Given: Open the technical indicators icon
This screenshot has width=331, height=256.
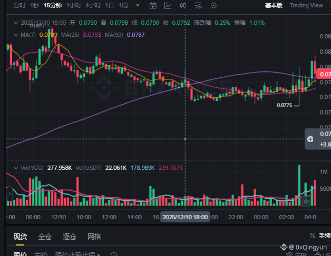Looking at the screenshot, I should click(168, 5).
